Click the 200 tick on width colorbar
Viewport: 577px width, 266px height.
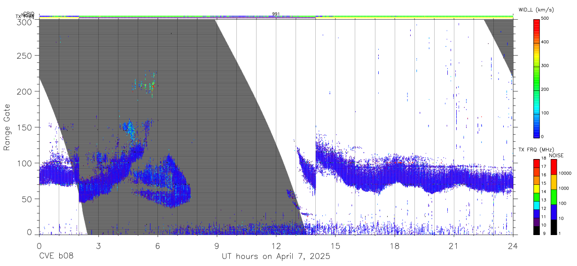point(546,89)
